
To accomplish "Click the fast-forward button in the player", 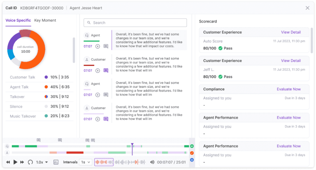I will pos(22,162).
